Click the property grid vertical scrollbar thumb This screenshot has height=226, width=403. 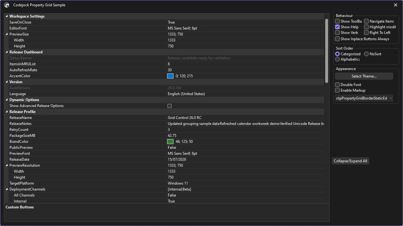pyautogui.click(x=326, y=51)
